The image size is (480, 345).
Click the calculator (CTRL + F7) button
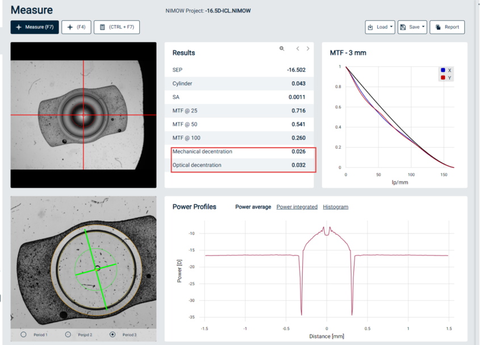(116, 27)
